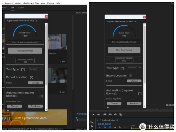
Task: Select the Pr Benchmark Setup timeline tab
Action: click(107, 120)
